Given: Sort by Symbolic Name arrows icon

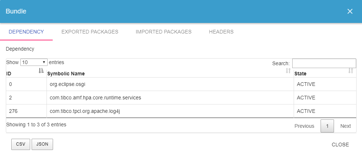Looking at the screenshot, I should click(288, 71).
